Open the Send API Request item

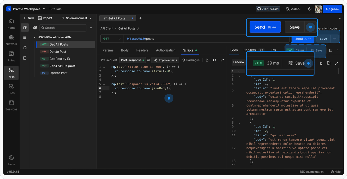click(x=66, y=66)
